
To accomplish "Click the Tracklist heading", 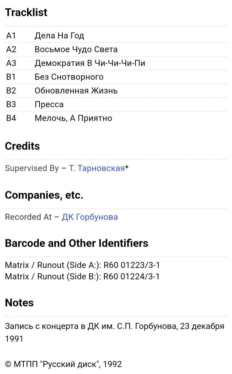I will 26,12.
